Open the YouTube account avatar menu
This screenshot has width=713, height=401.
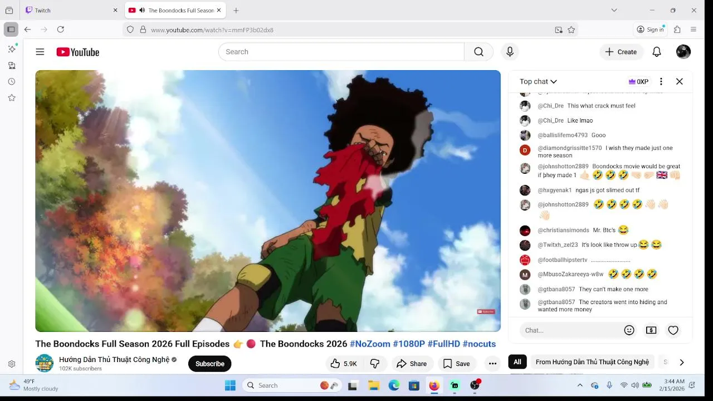click(x=683, y=52)
